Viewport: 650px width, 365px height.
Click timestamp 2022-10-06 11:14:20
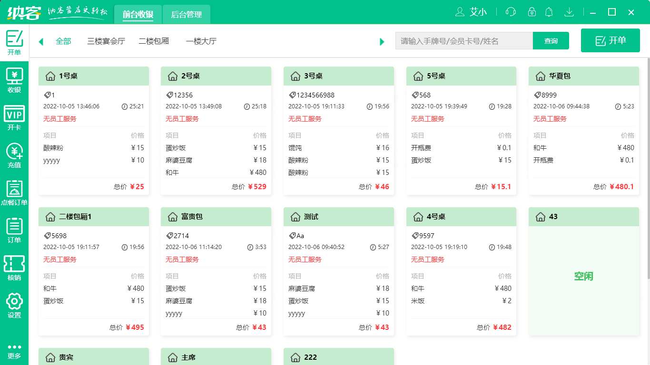pyautogui.click(x=194, y=247)
